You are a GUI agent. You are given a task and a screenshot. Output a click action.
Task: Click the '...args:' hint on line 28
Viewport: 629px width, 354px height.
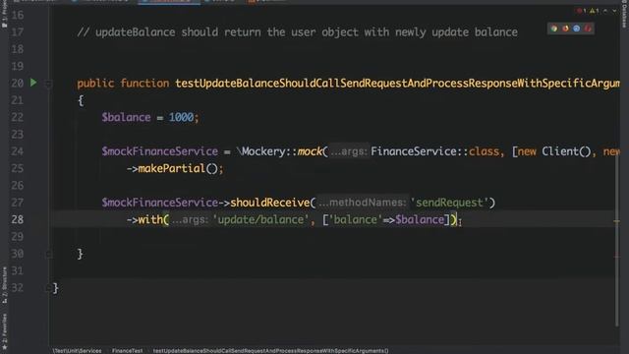(190, 220)
